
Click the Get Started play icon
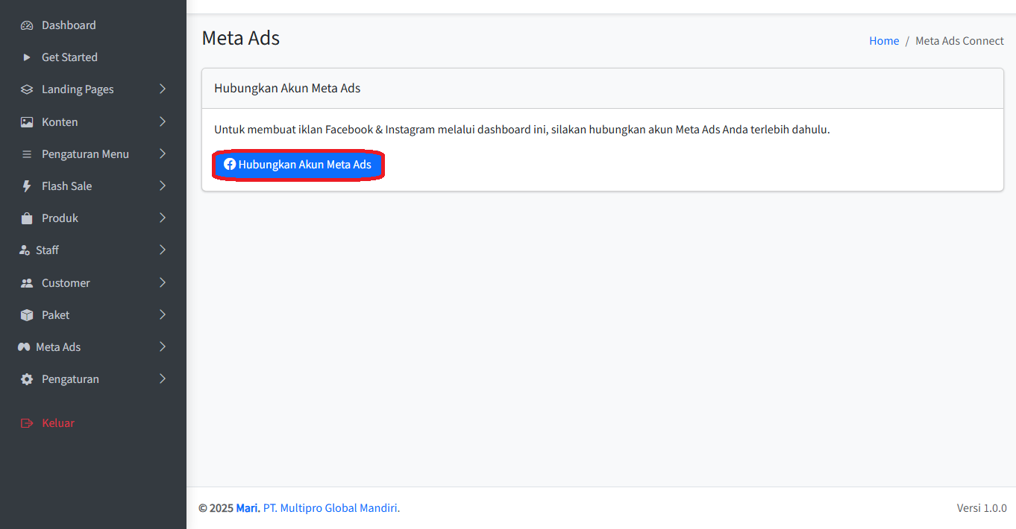27,57
